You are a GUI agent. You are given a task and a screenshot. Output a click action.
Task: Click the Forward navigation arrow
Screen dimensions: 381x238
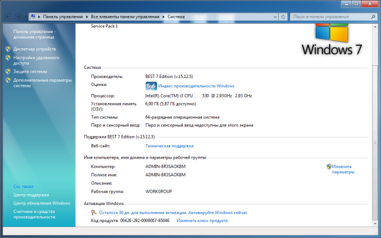pyautogui.click(x=18, y=16)
